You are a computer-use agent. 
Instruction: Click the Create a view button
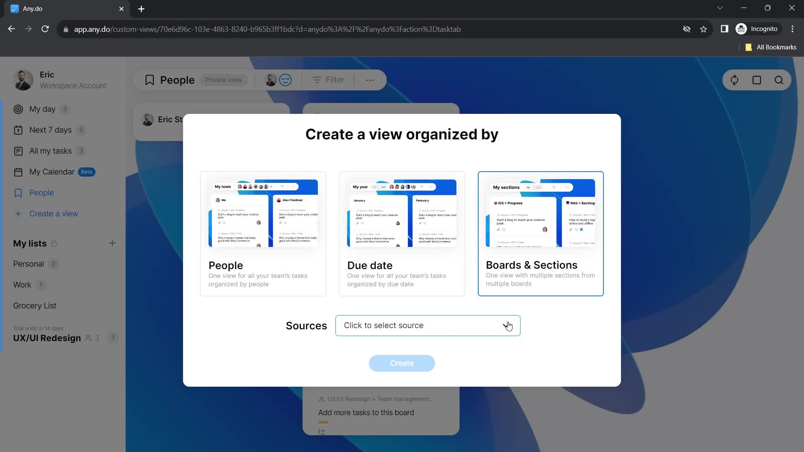pos(54,213)
